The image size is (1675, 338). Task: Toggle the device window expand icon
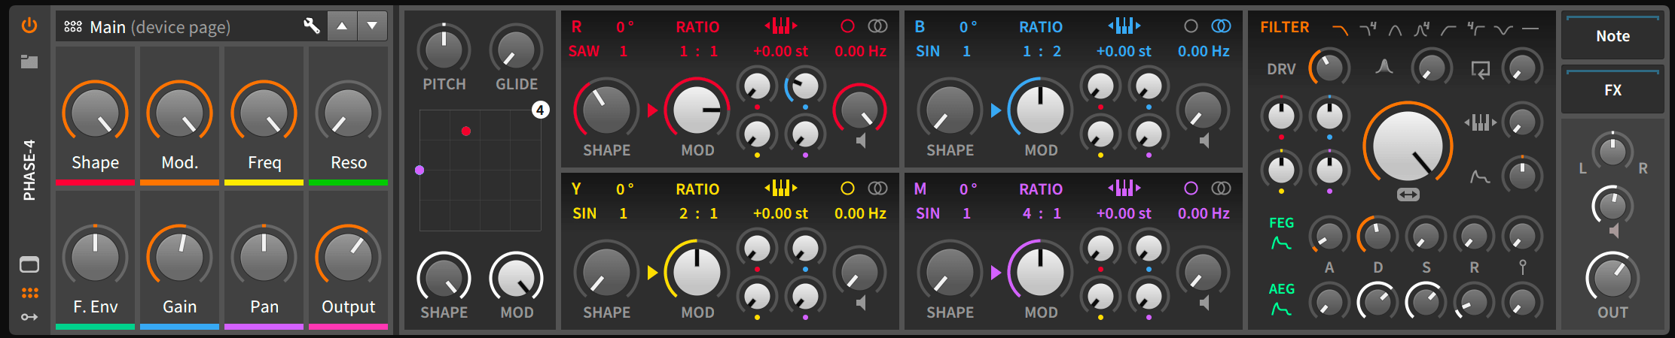point(29,264)
